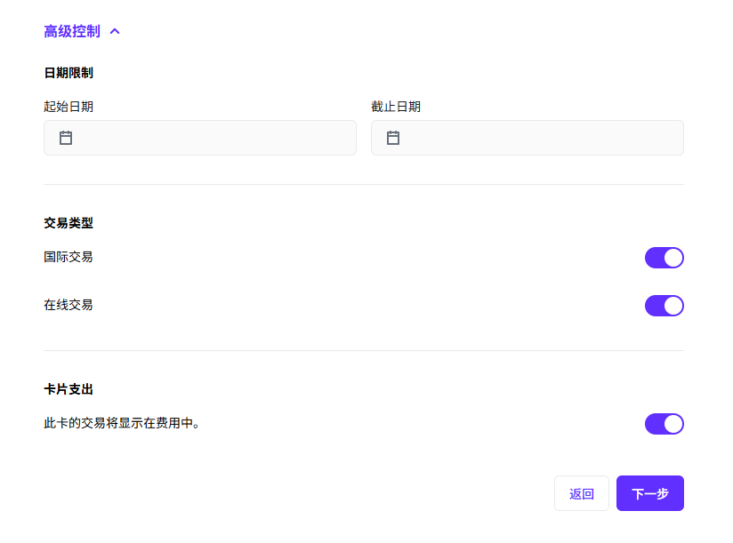Click the 交易类型 section heading

point(68,223)
